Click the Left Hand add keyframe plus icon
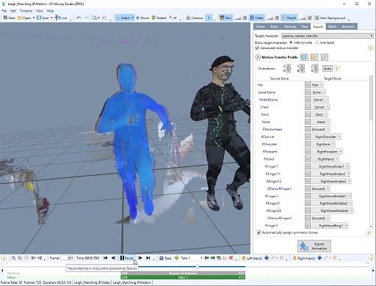The height and width of the screenshot is (286, 376). [267, 258]
